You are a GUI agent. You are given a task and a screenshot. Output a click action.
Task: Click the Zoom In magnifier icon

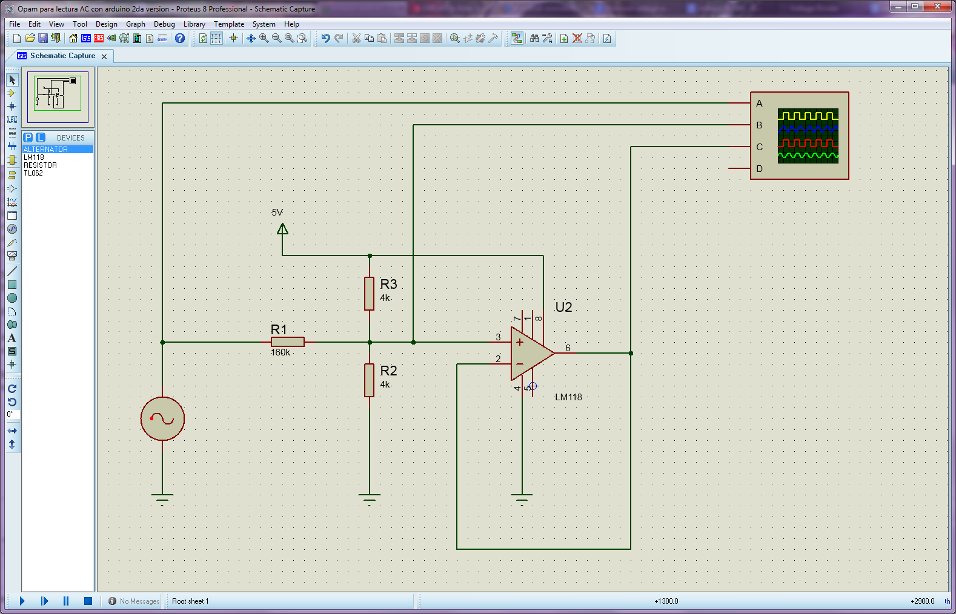click(264, 38)
